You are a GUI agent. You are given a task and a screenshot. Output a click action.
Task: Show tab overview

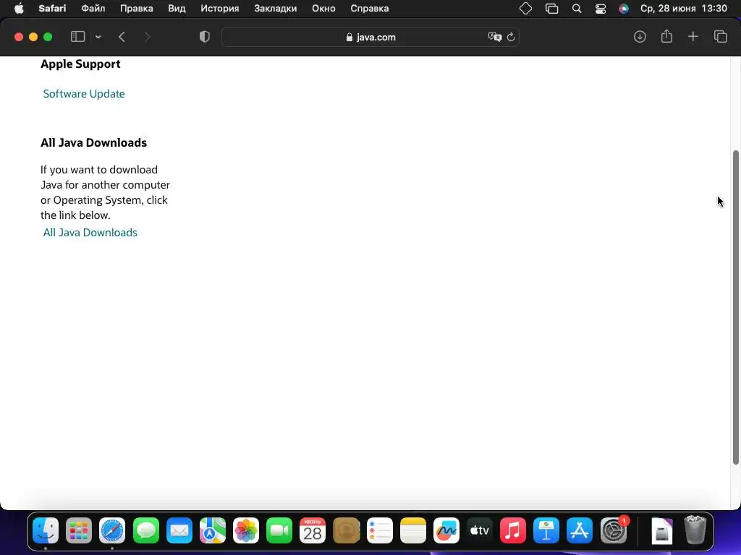pos(720,37)
